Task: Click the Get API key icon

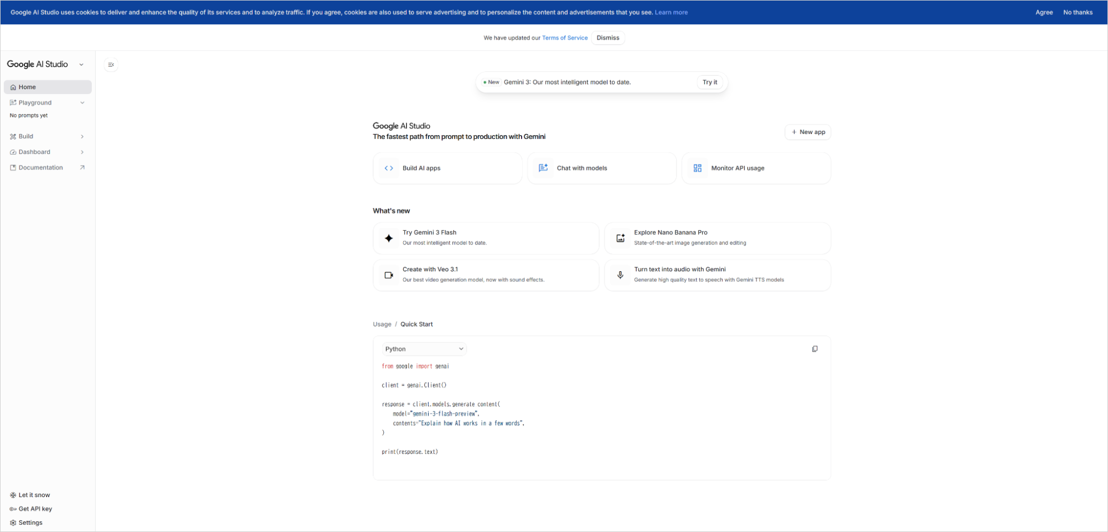Action: point(13,509)
